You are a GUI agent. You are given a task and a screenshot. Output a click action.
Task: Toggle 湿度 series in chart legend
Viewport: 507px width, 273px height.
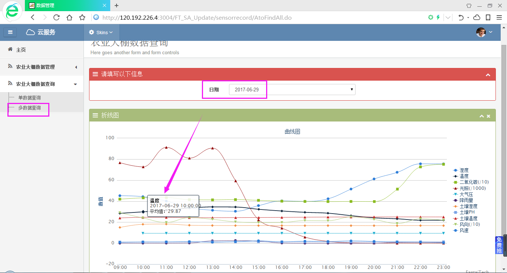pyautogui.click(x=464, y=170)
